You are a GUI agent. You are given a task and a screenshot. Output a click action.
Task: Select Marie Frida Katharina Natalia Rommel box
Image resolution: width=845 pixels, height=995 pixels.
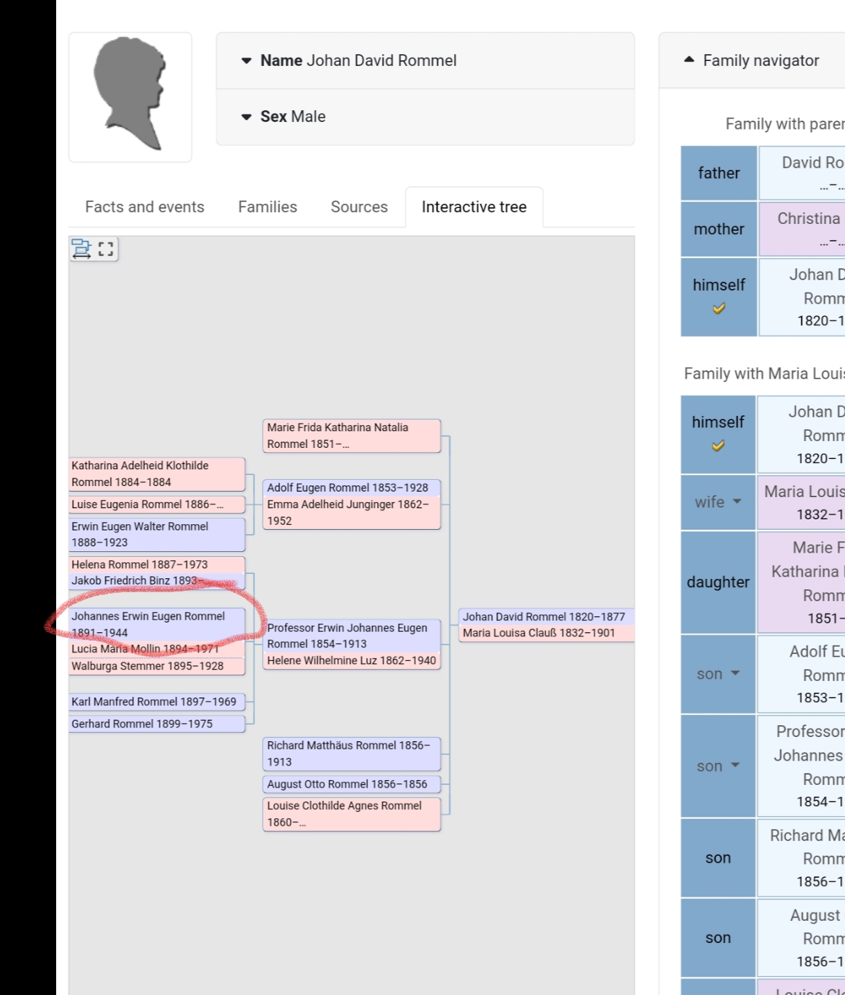pos(351,436)
